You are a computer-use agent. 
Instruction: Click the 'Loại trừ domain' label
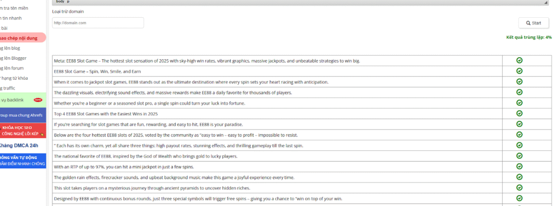point(68,11)
